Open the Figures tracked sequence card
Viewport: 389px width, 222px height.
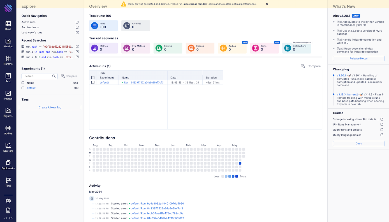(x=168, y=48)
